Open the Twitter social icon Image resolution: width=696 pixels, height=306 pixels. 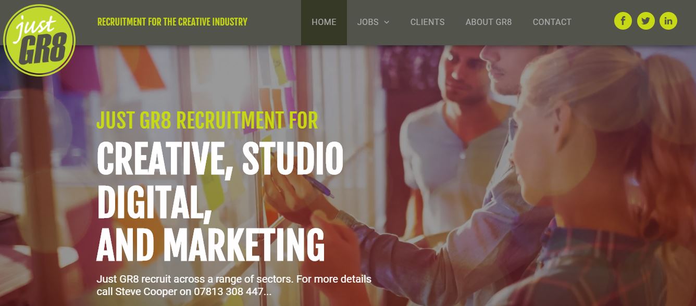coord(645,21)
